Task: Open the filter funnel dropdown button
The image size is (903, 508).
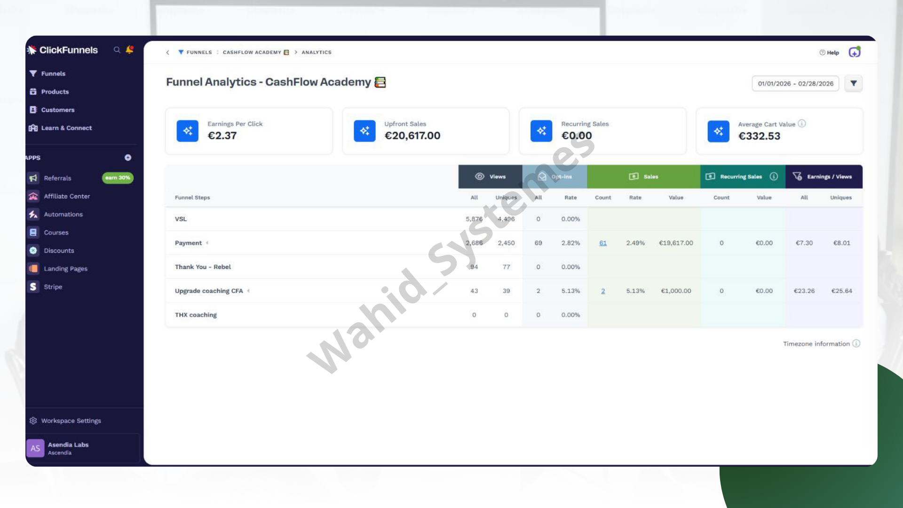Action: click(853, 84)
